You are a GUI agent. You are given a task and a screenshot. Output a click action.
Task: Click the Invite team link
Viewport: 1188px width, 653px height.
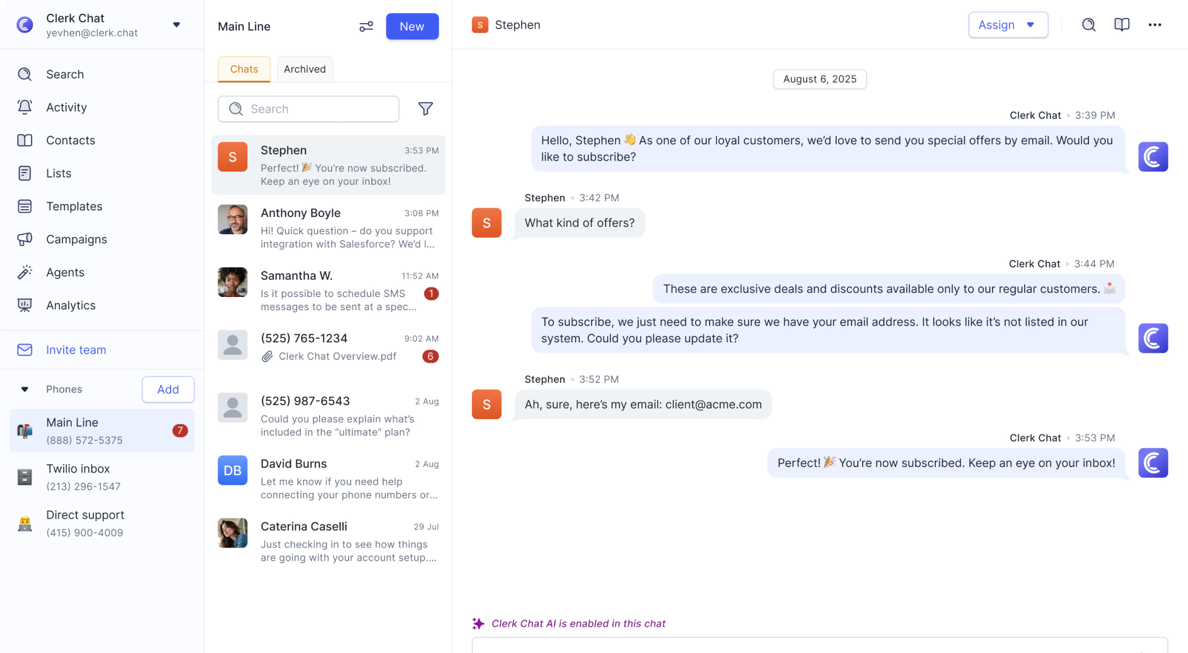click(76, 350)
